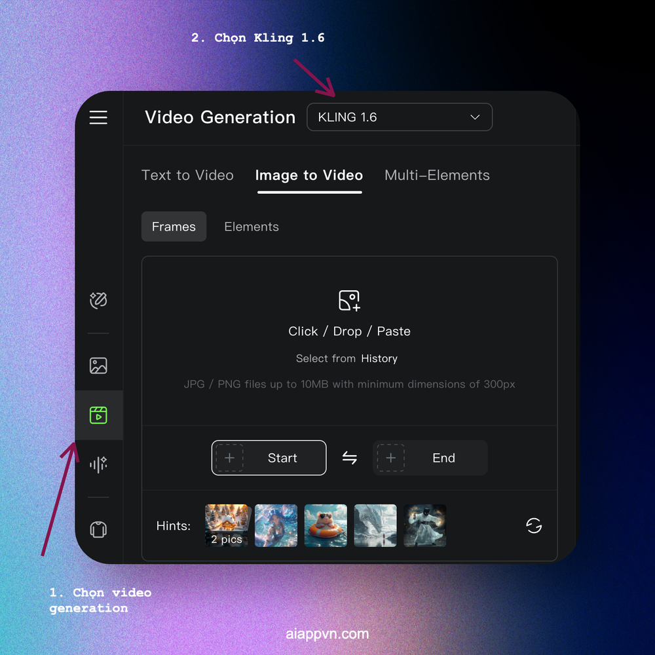
Task: Switch to the Elements mode
Action: (252, 226)
